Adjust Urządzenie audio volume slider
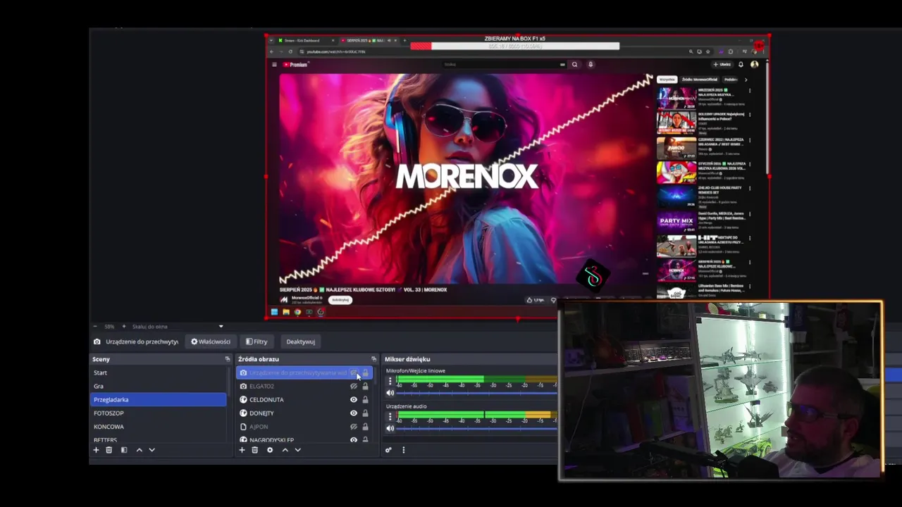 476,428
